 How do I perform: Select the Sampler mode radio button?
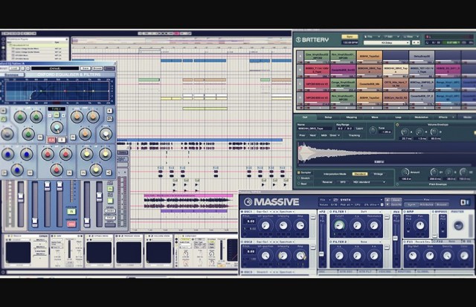click(x=300, y=172)
